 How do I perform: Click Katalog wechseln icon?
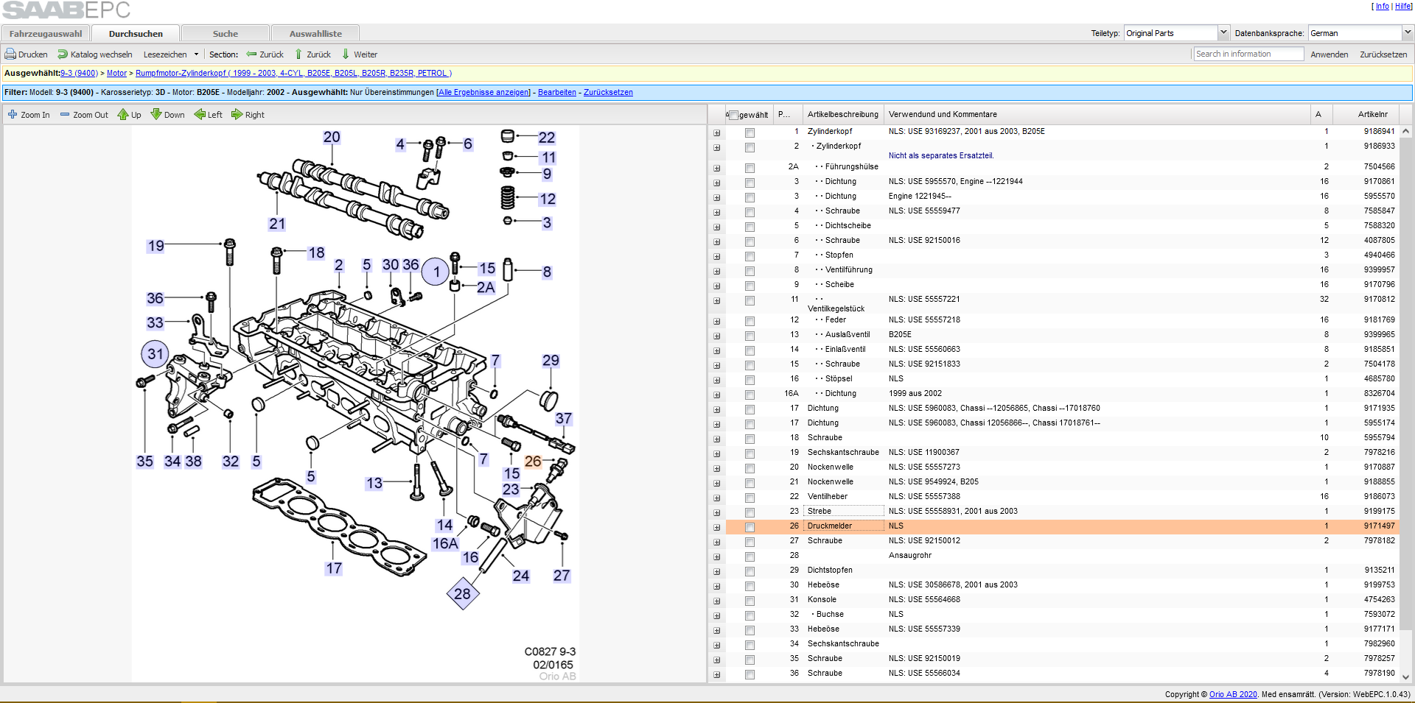[x=63, y=54]
